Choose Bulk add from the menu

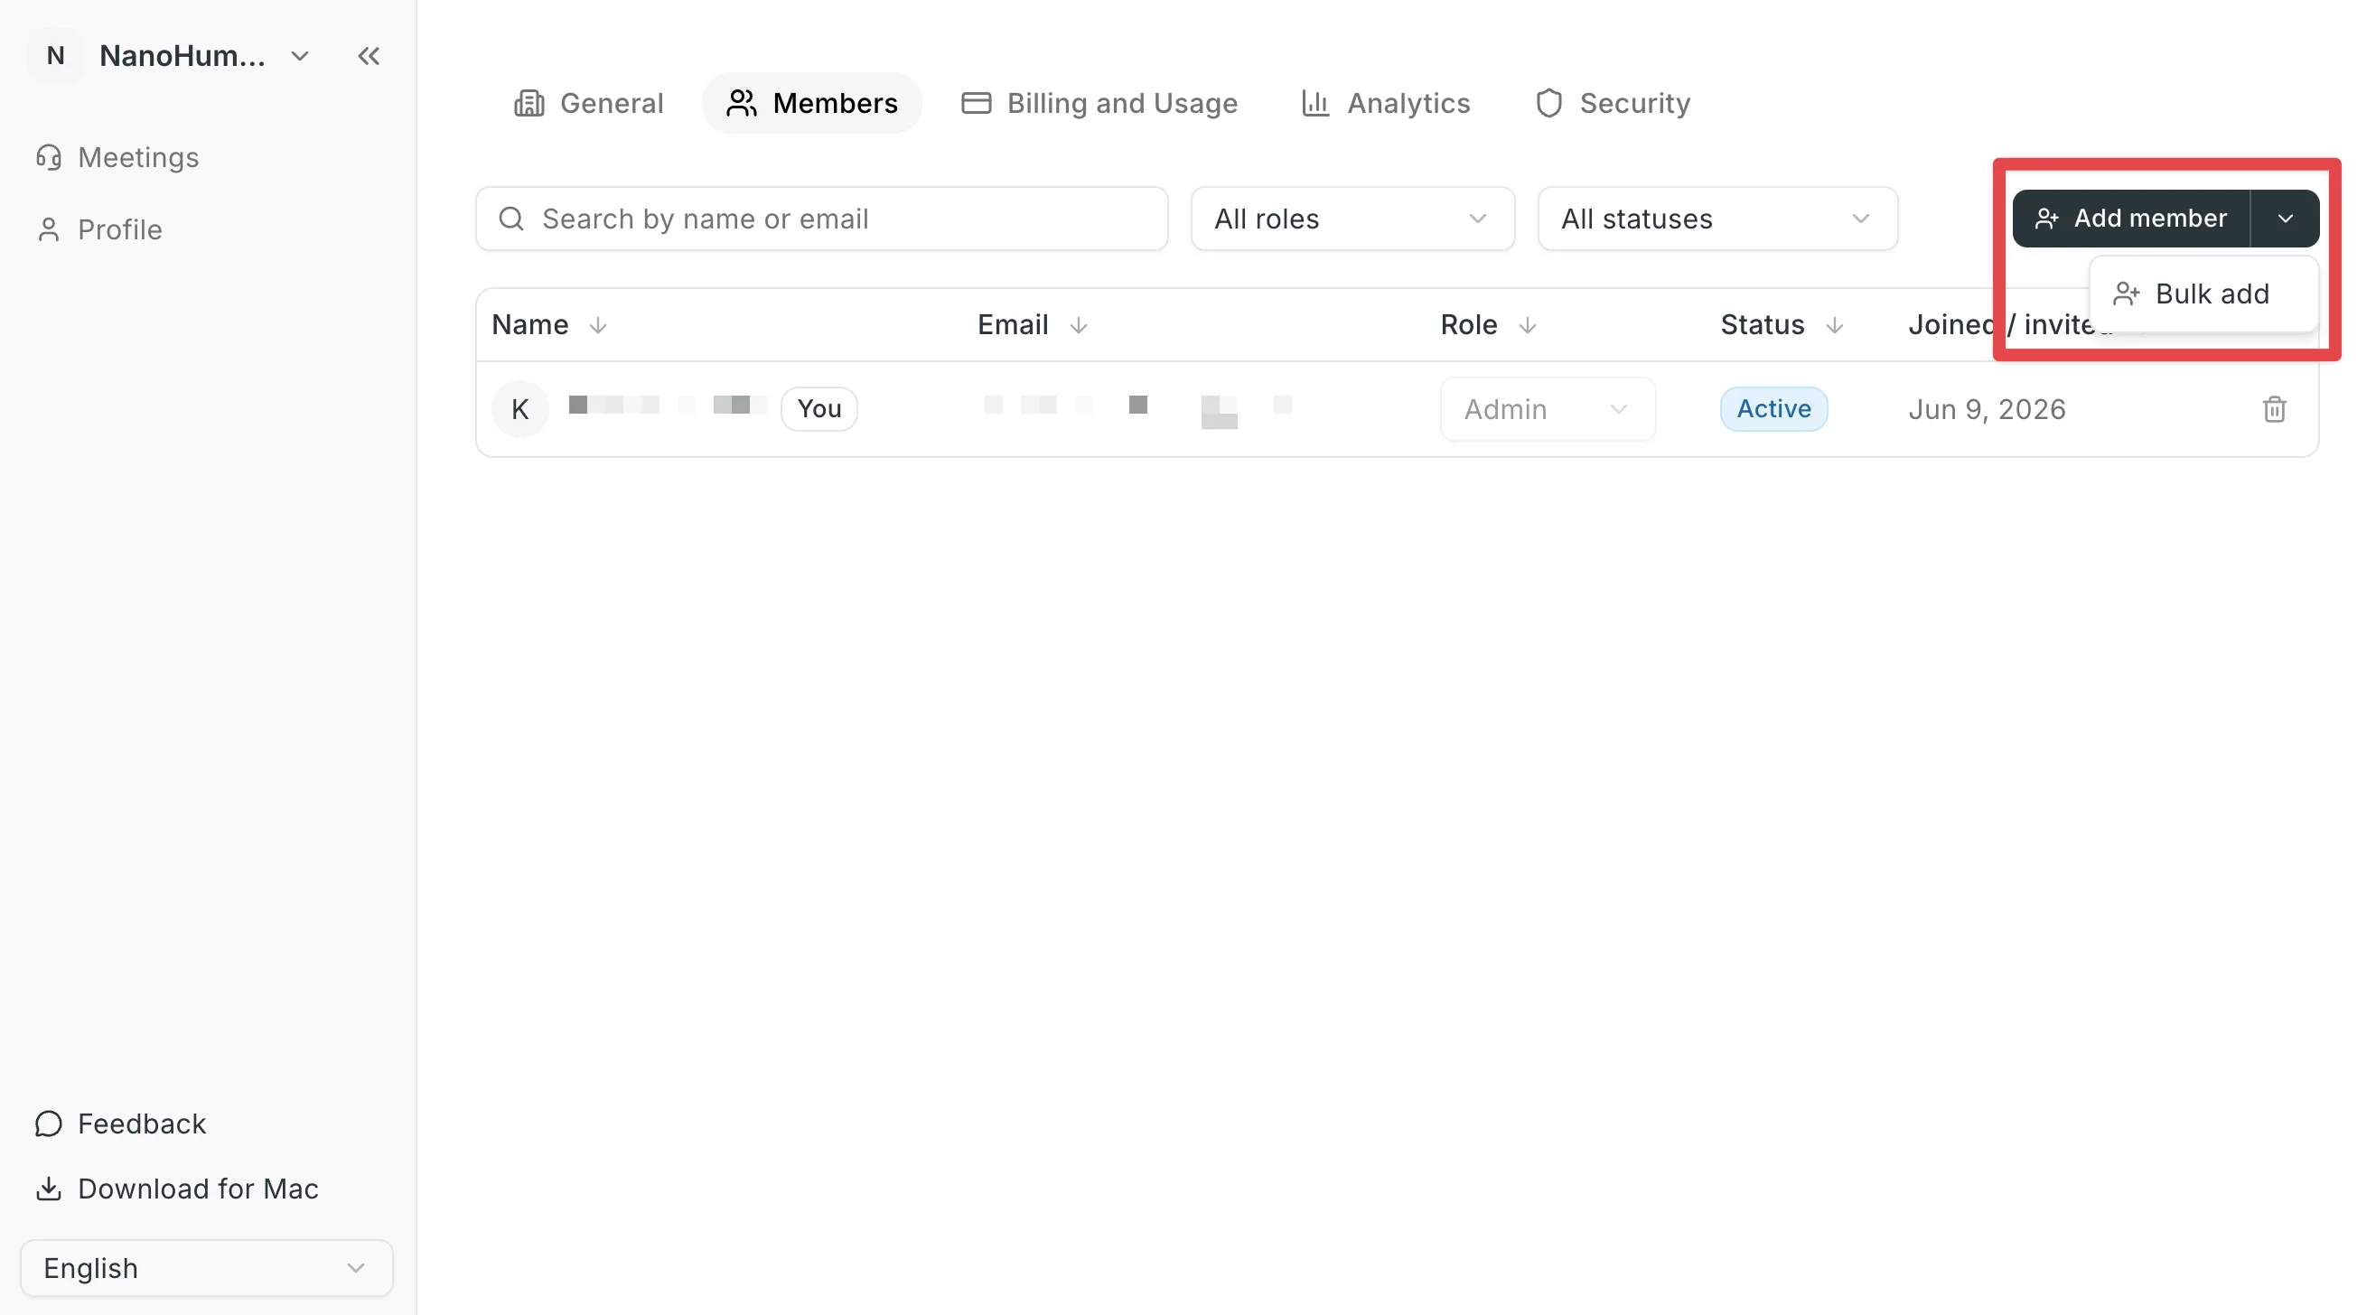click(x=2204, y=294)
